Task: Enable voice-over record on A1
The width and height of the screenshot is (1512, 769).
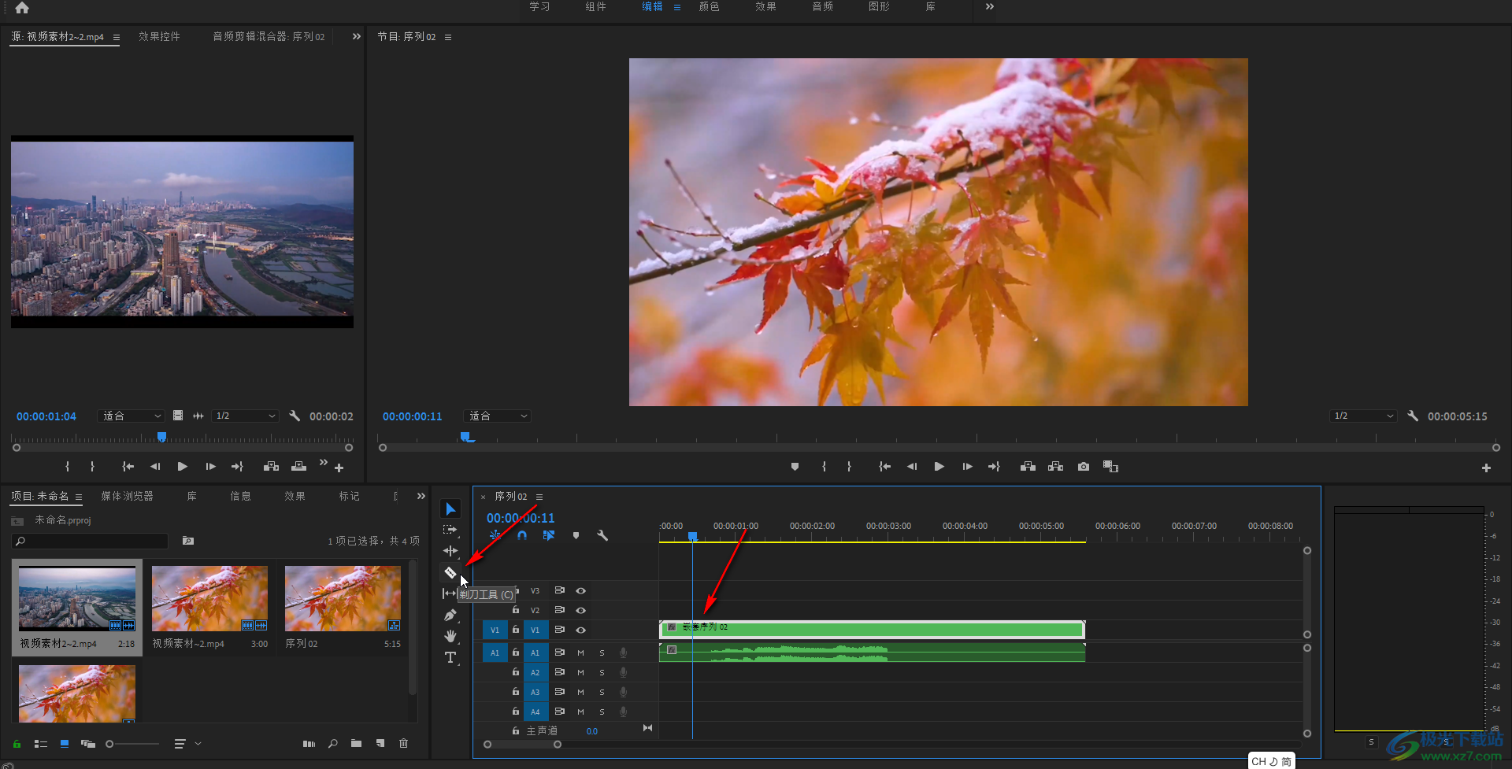Action: (623, 653)
